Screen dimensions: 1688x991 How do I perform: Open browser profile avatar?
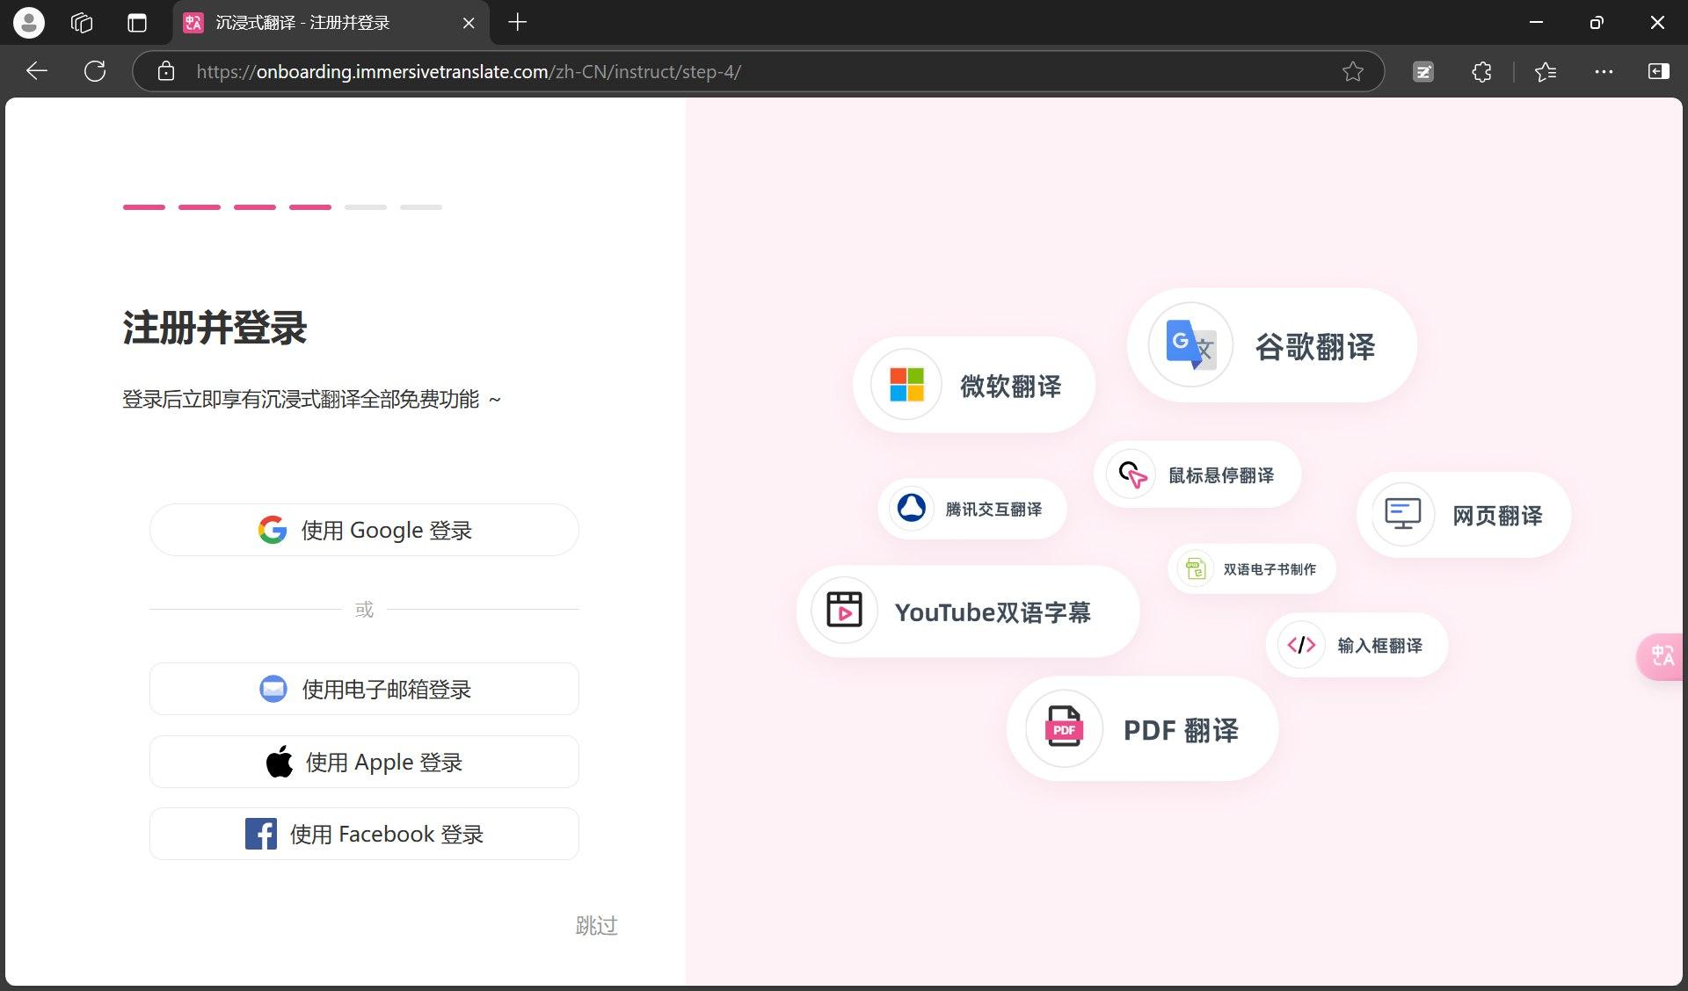tap(28, 23)
